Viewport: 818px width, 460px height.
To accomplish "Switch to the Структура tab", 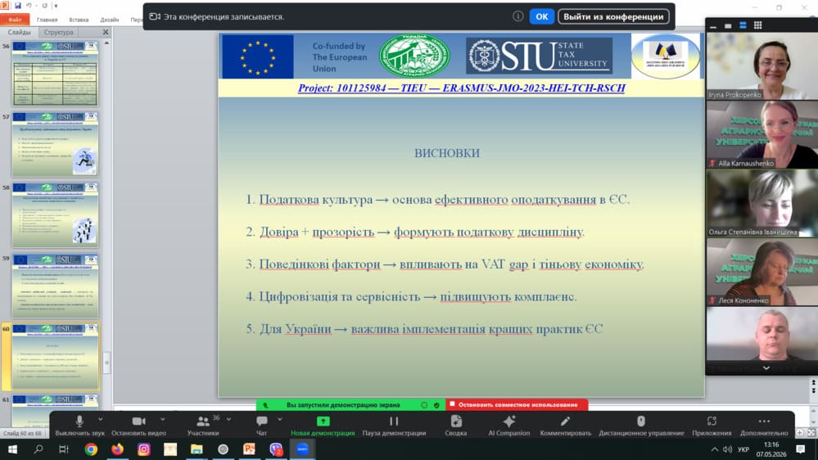I will click(58, 33).
